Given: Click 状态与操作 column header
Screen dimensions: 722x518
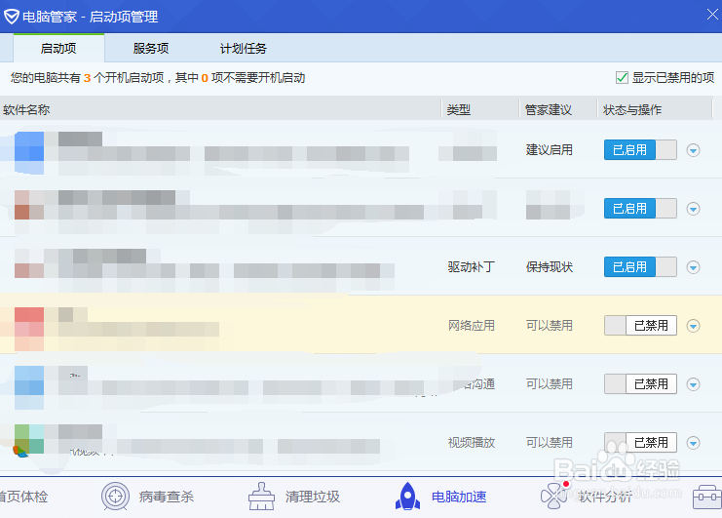Looking at the screenshot, I should click(632, 109).
